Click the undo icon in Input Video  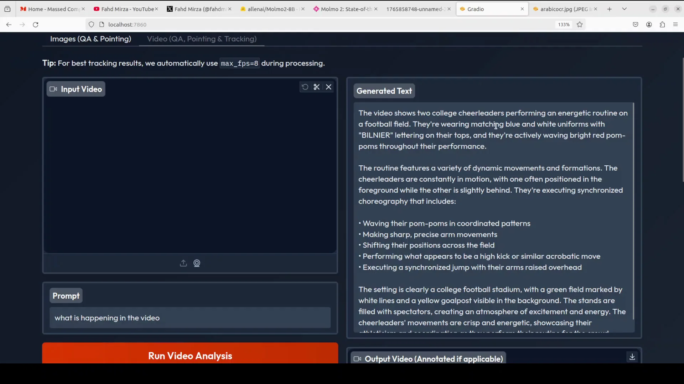(x=305, y=87)
